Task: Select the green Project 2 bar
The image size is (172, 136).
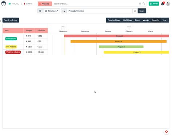Action: pyautogui.click(x=121, y=47)
